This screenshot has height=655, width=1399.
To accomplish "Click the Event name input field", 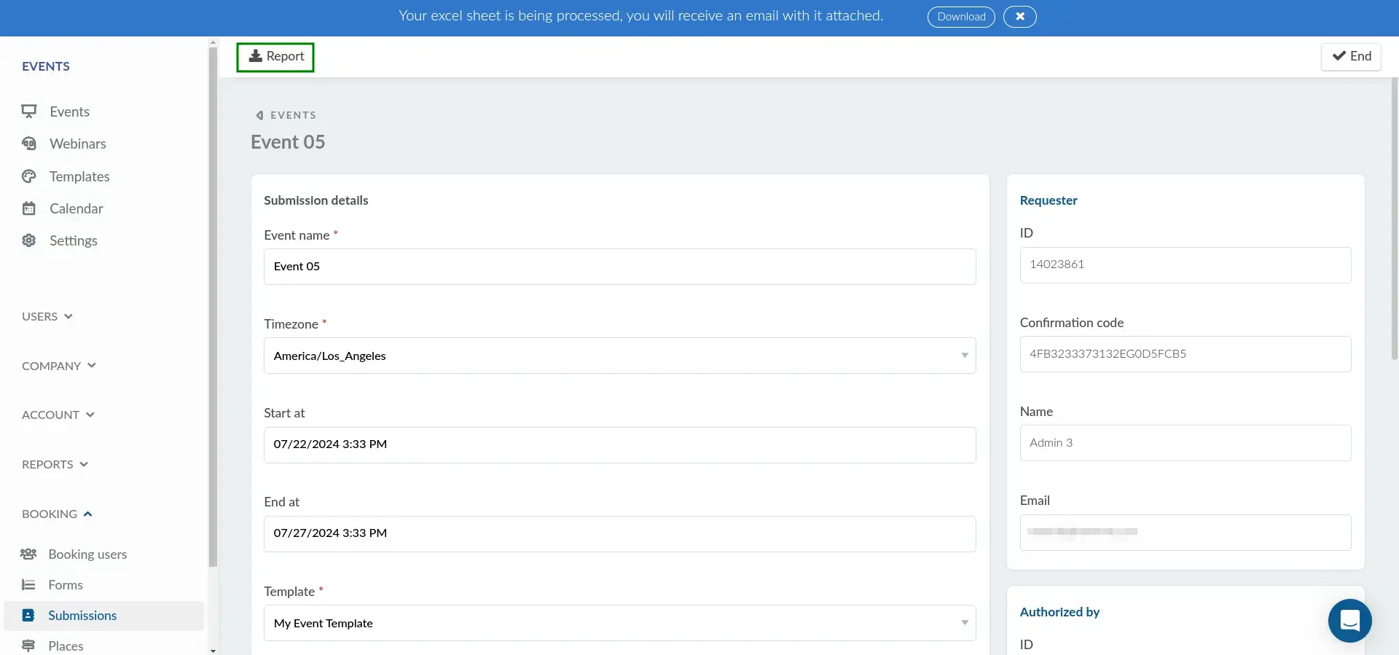I will point(619,267).
